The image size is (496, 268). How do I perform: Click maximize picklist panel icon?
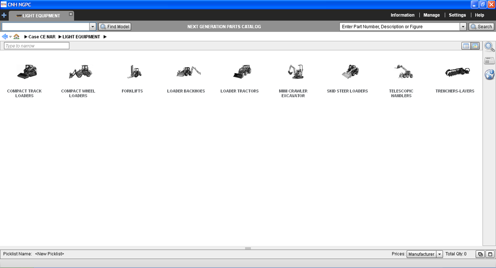[x=490, y=254]
